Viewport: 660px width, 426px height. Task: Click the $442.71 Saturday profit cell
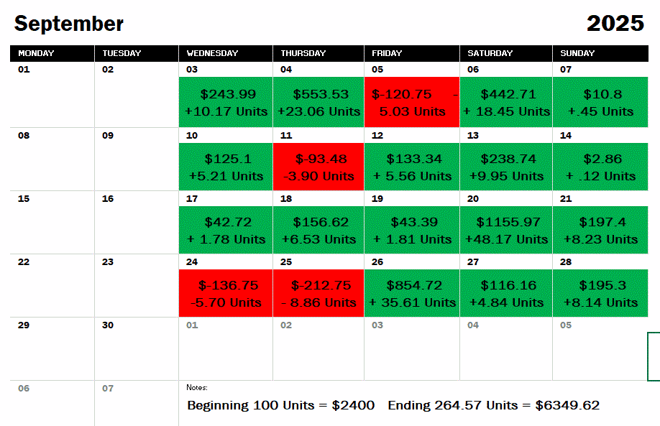506,102
